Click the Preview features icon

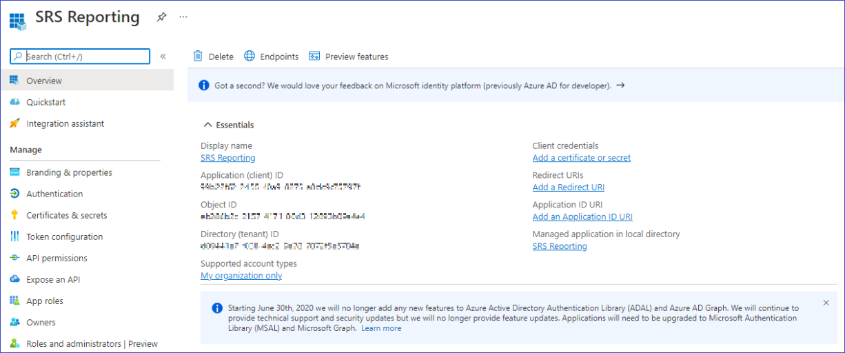pyautogui.click(x=314, y=57)
